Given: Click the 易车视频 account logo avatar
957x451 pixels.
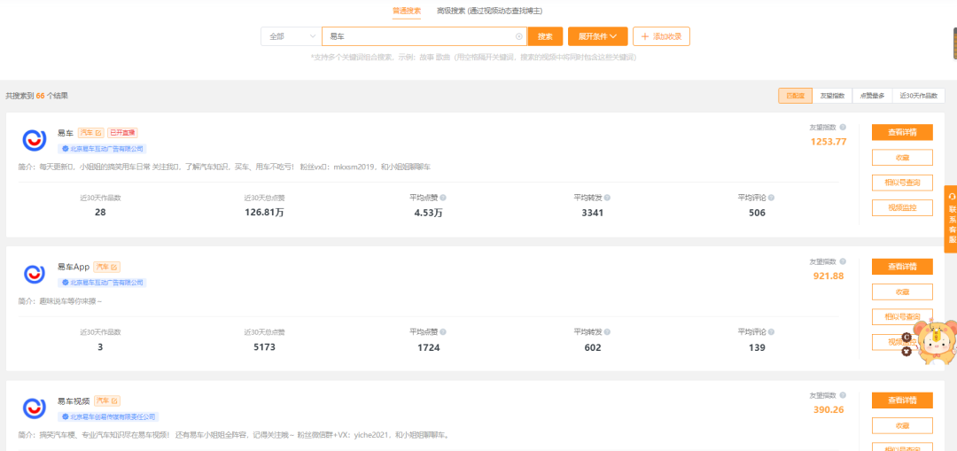Looking at the screenshot, I should pos(35,408).
